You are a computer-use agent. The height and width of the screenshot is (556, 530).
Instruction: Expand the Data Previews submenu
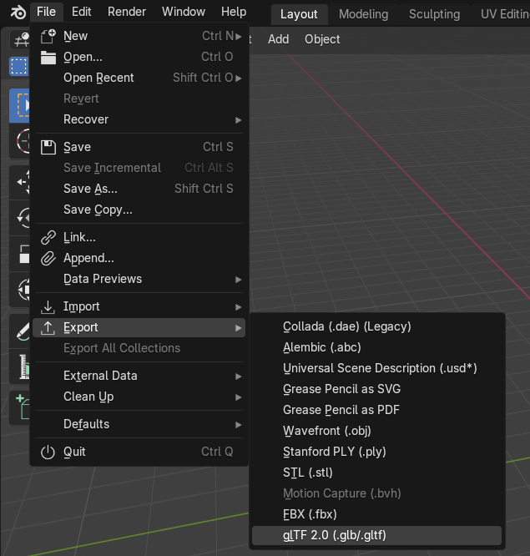(239, 279)
